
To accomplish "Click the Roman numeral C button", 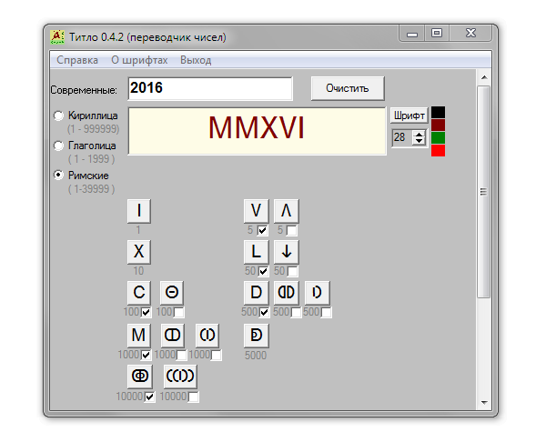I will coord(139,292).
